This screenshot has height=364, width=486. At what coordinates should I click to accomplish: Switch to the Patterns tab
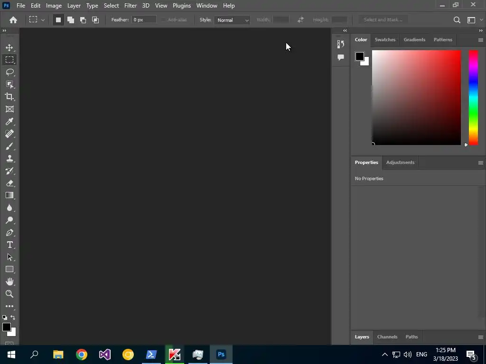pyautogui.click(x=443, y=40)
